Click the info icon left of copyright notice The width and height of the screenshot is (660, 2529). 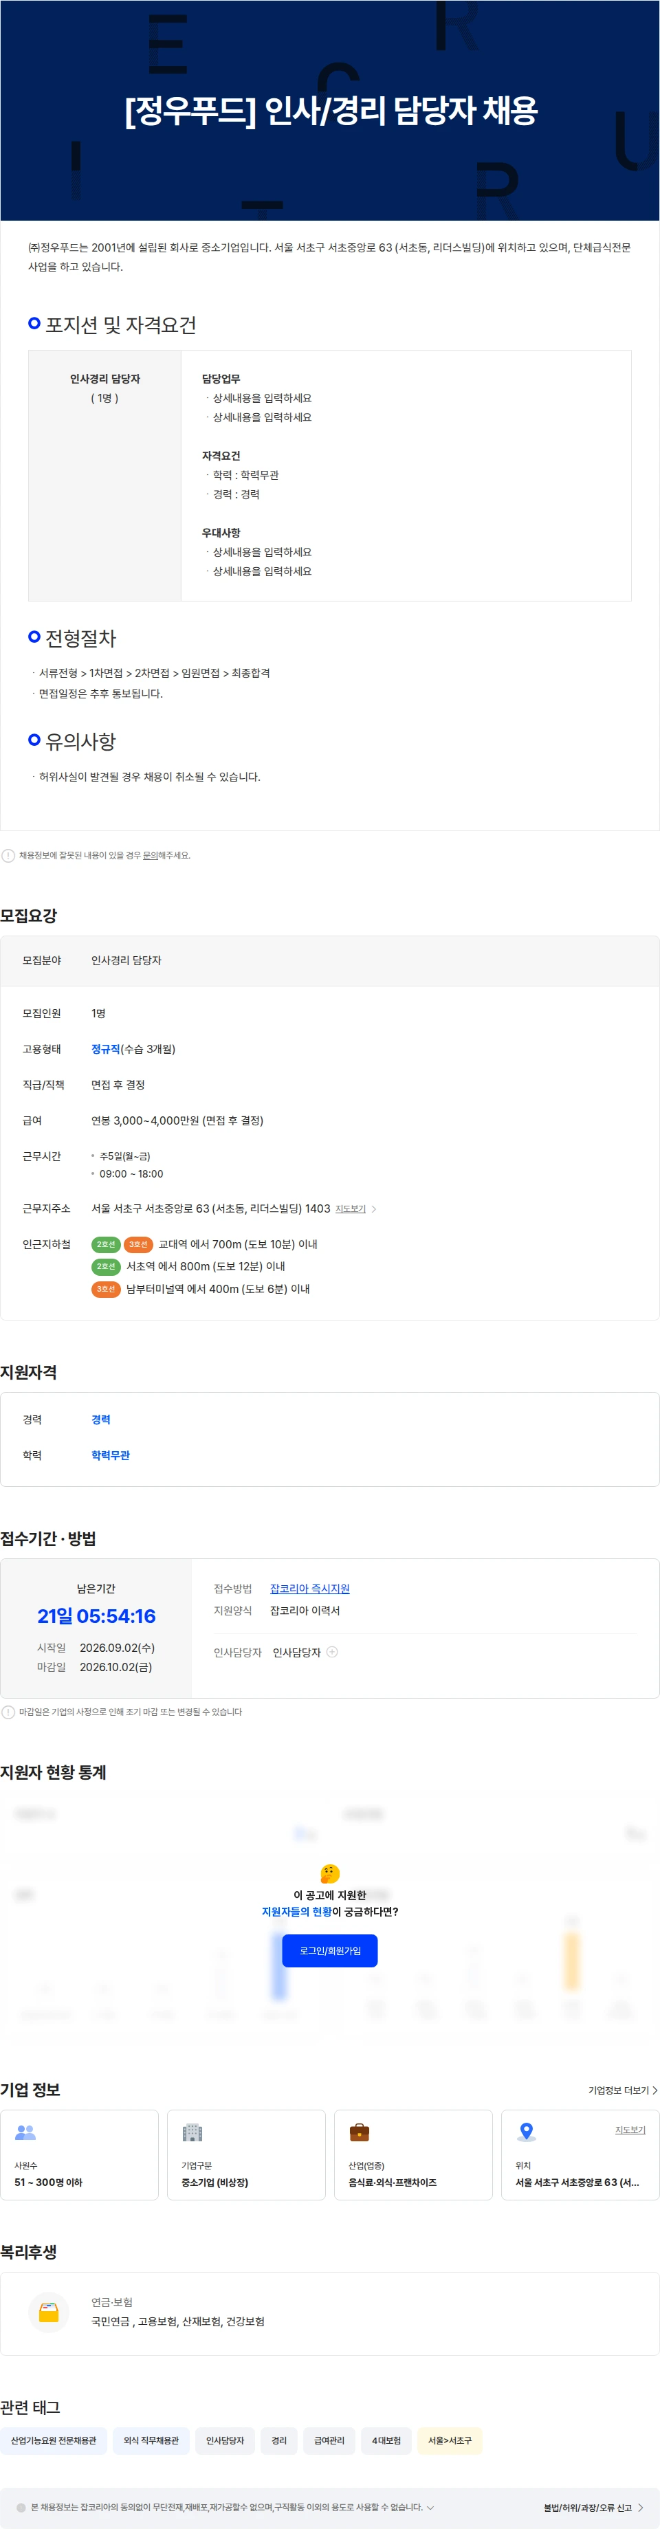(x=21, y=2508)
